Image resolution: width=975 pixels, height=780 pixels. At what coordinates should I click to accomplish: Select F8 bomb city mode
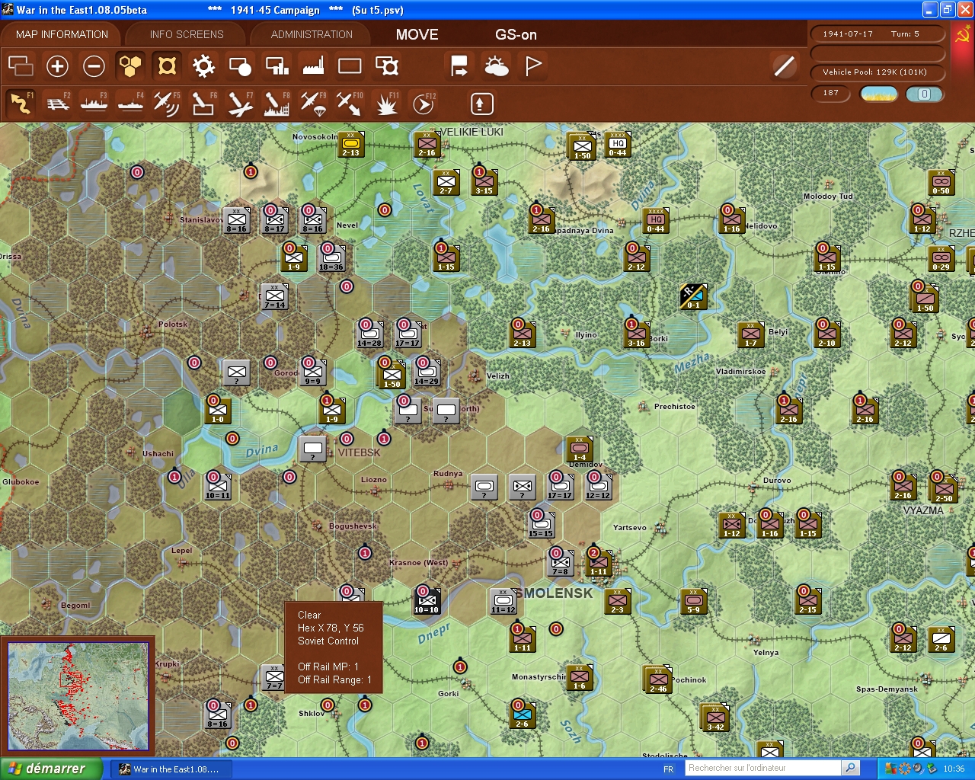point(277,103)
